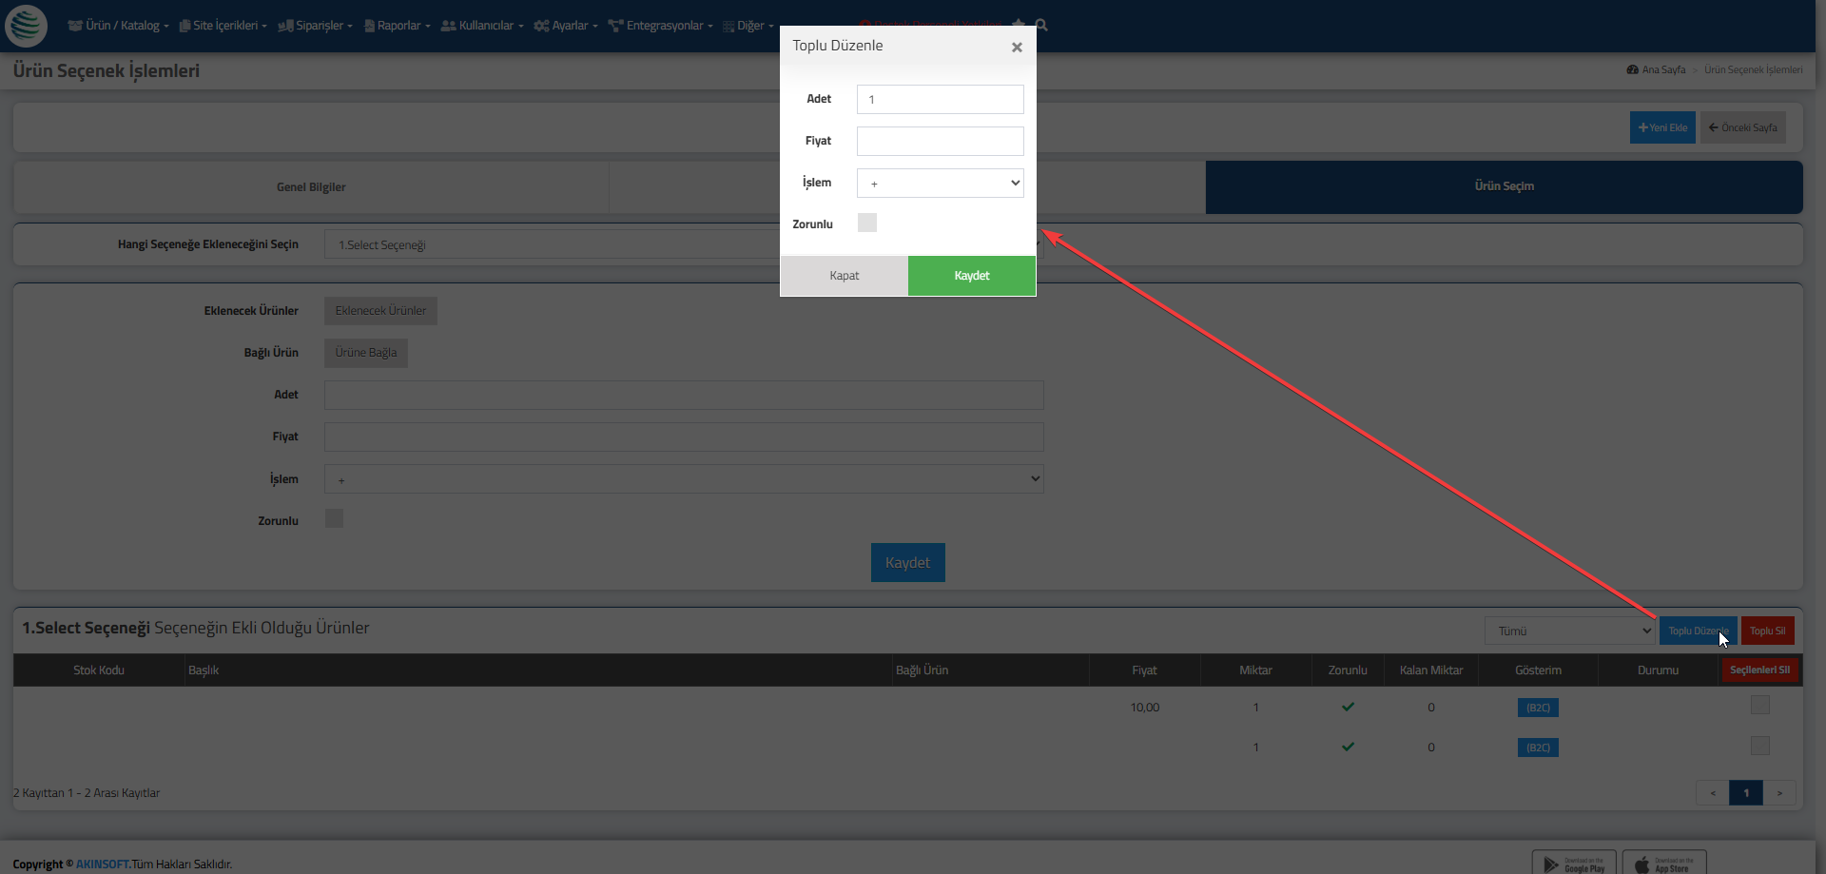
Task: Click the App Store download badge
Action: click(1663, 863)
